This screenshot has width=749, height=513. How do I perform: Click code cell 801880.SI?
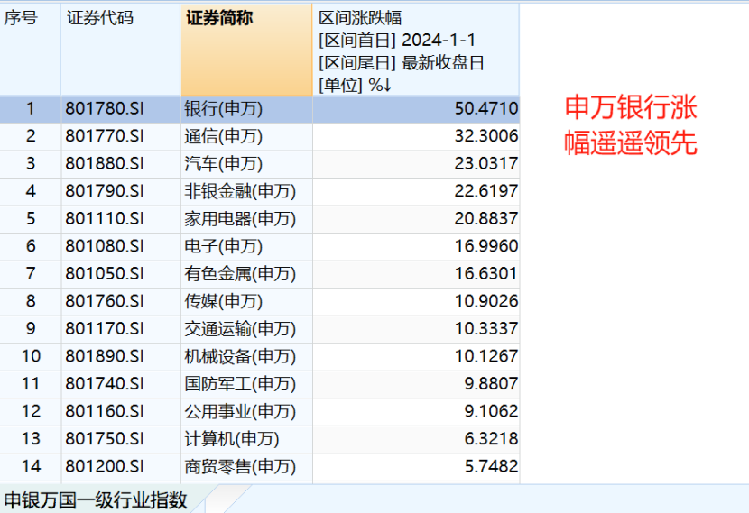pyautogui.click(x=121, y=164)
